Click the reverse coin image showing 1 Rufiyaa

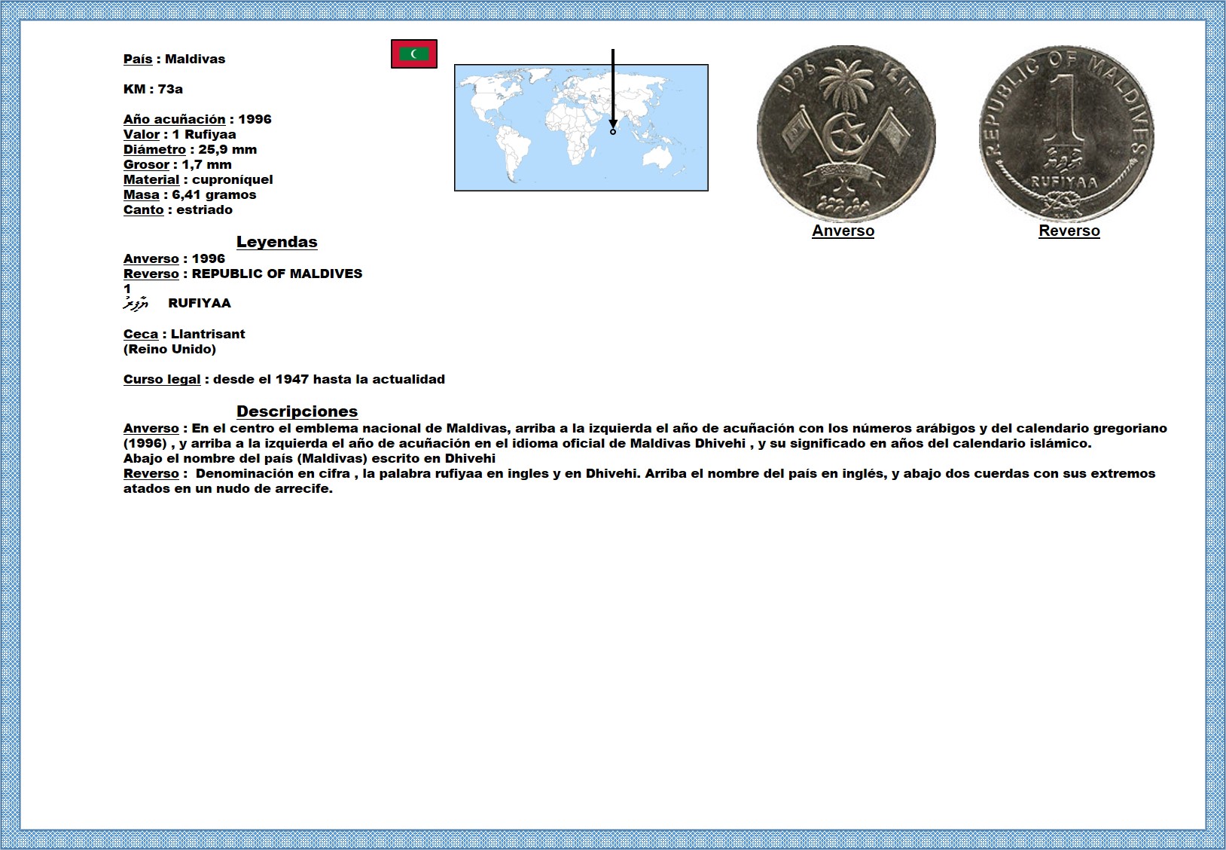pyautogui.click(x=1066, y=133)
